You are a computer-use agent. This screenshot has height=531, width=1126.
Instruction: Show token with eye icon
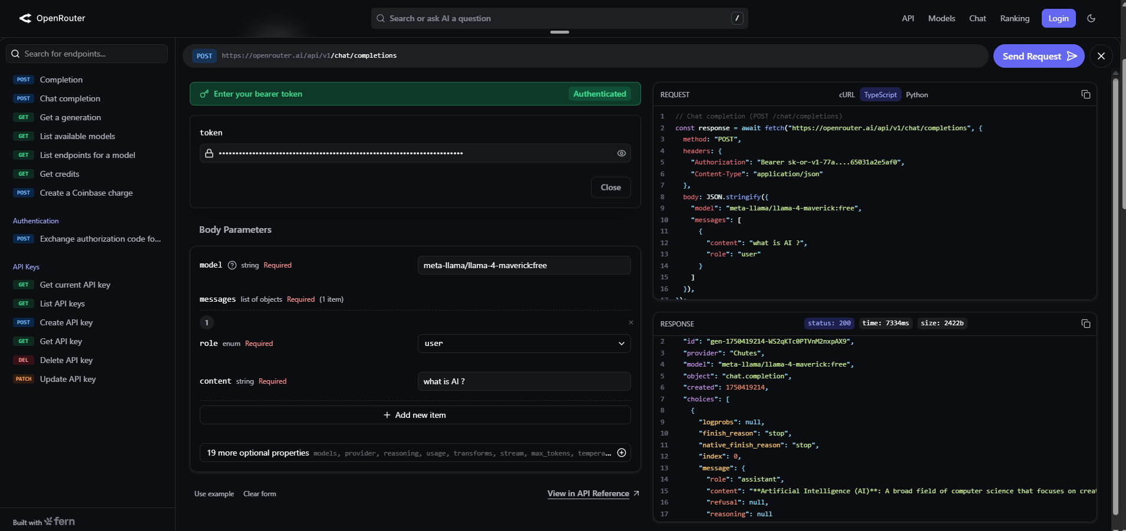621,153
